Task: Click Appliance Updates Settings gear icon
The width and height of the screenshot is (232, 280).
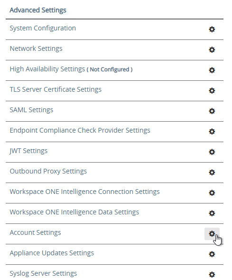Action: [x=212, y=254]
